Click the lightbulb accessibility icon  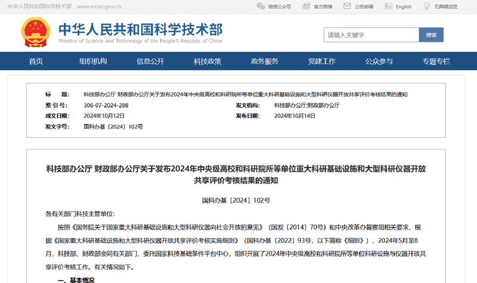coord(426,6)
